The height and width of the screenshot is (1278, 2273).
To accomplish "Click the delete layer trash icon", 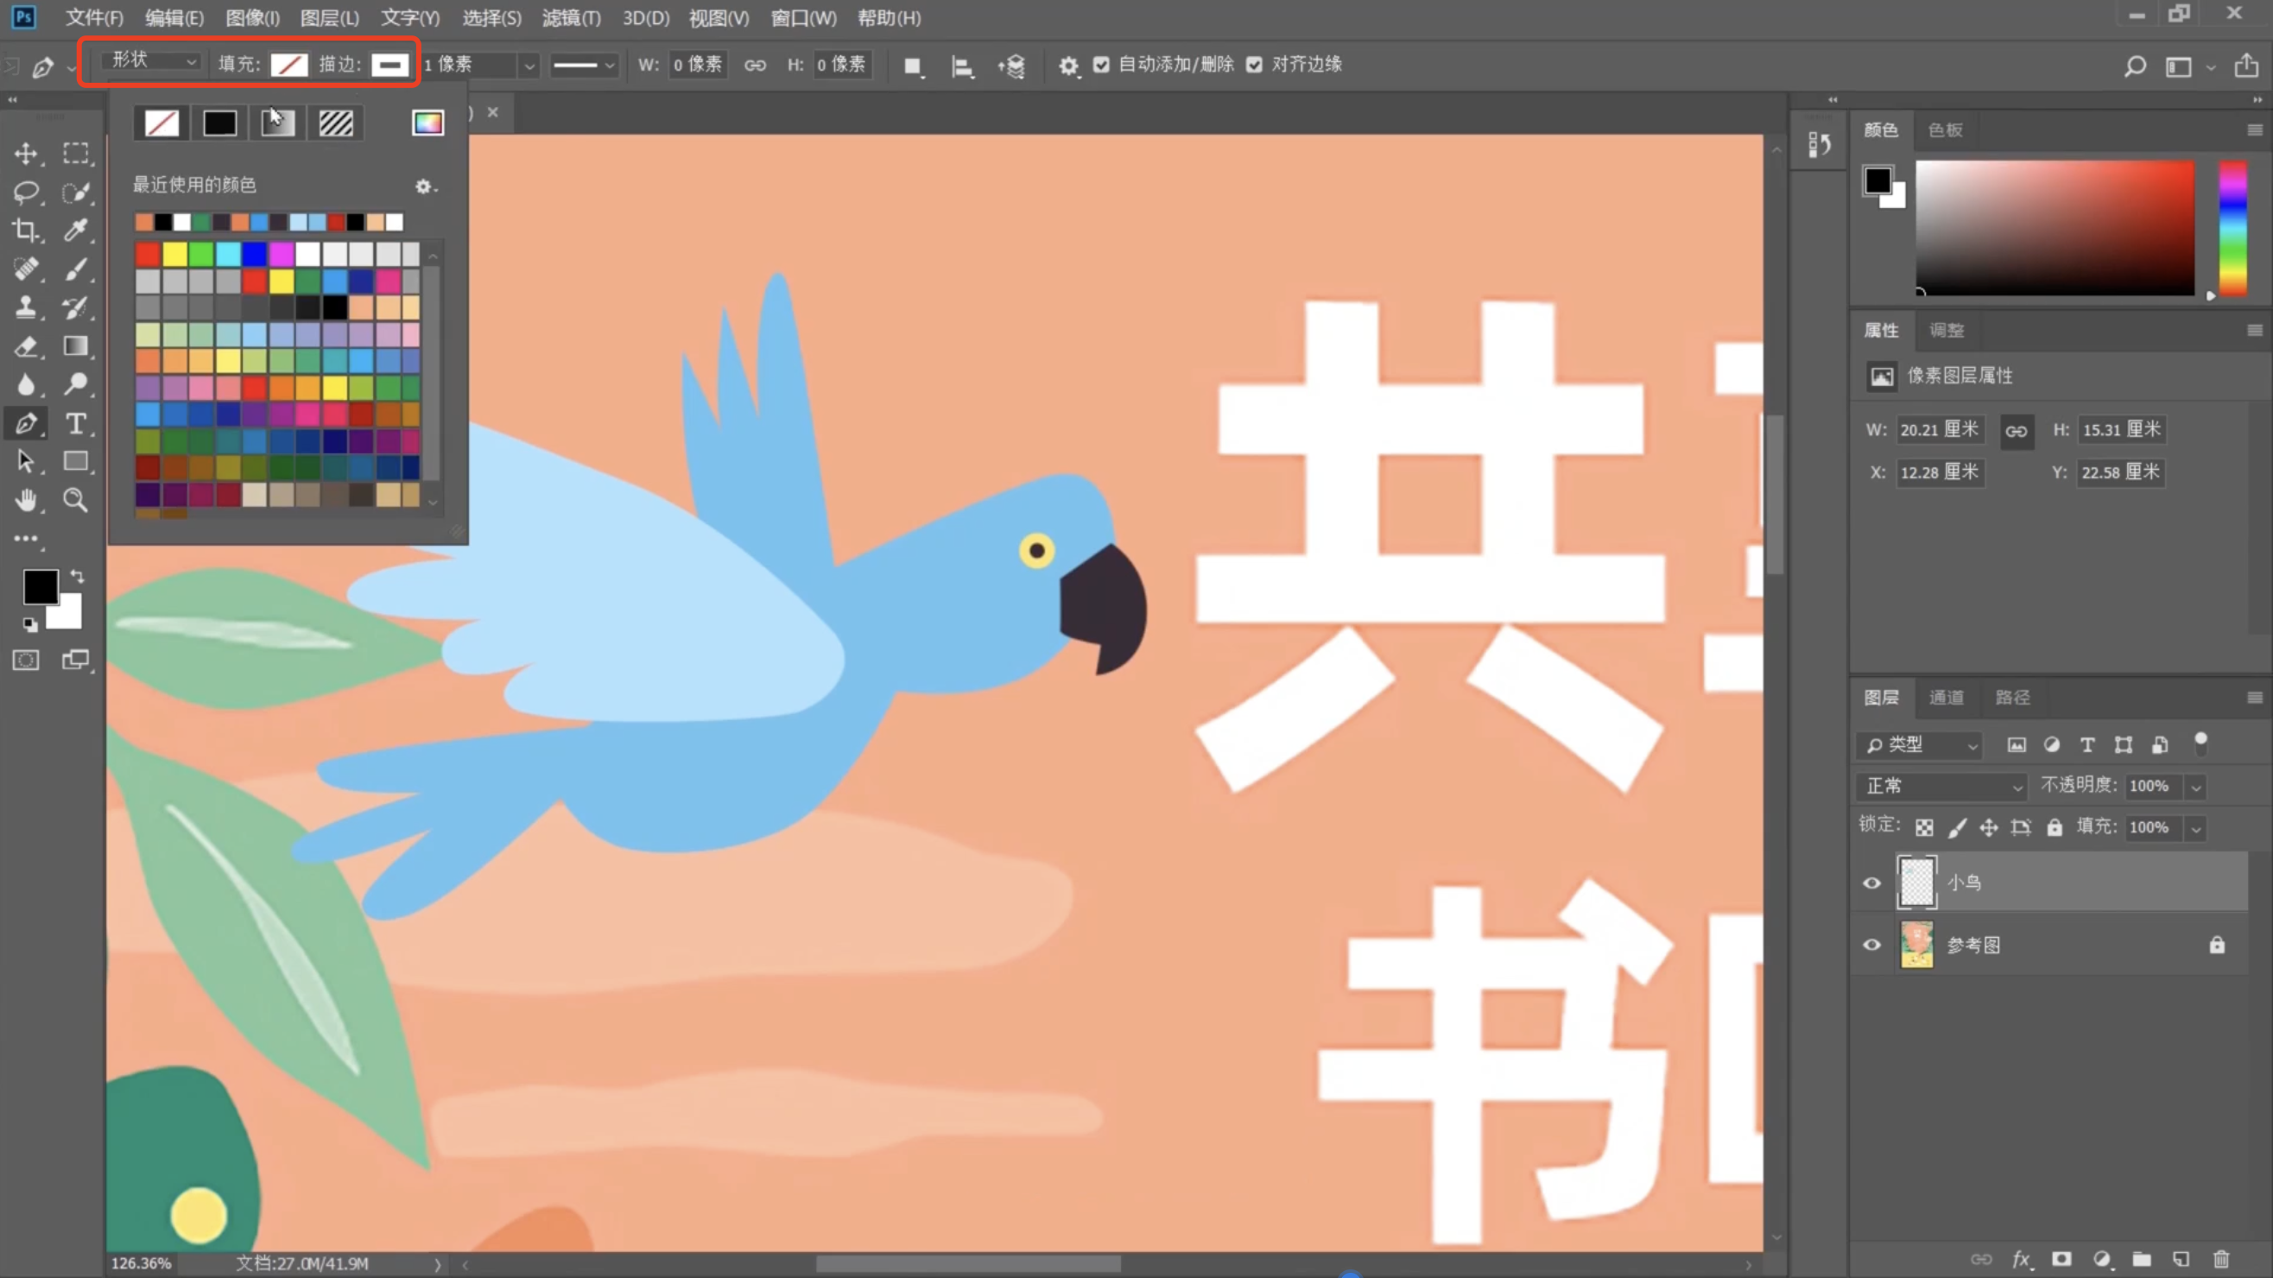I will (x=2221, y=1259).
